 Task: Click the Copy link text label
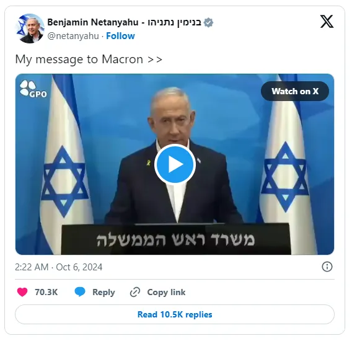[x=166, y=292]
